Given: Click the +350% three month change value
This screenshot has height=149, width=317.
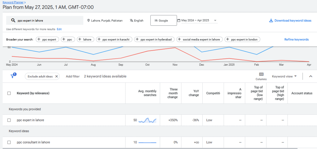Looking at the screenshot, I should tap(173, 120).
